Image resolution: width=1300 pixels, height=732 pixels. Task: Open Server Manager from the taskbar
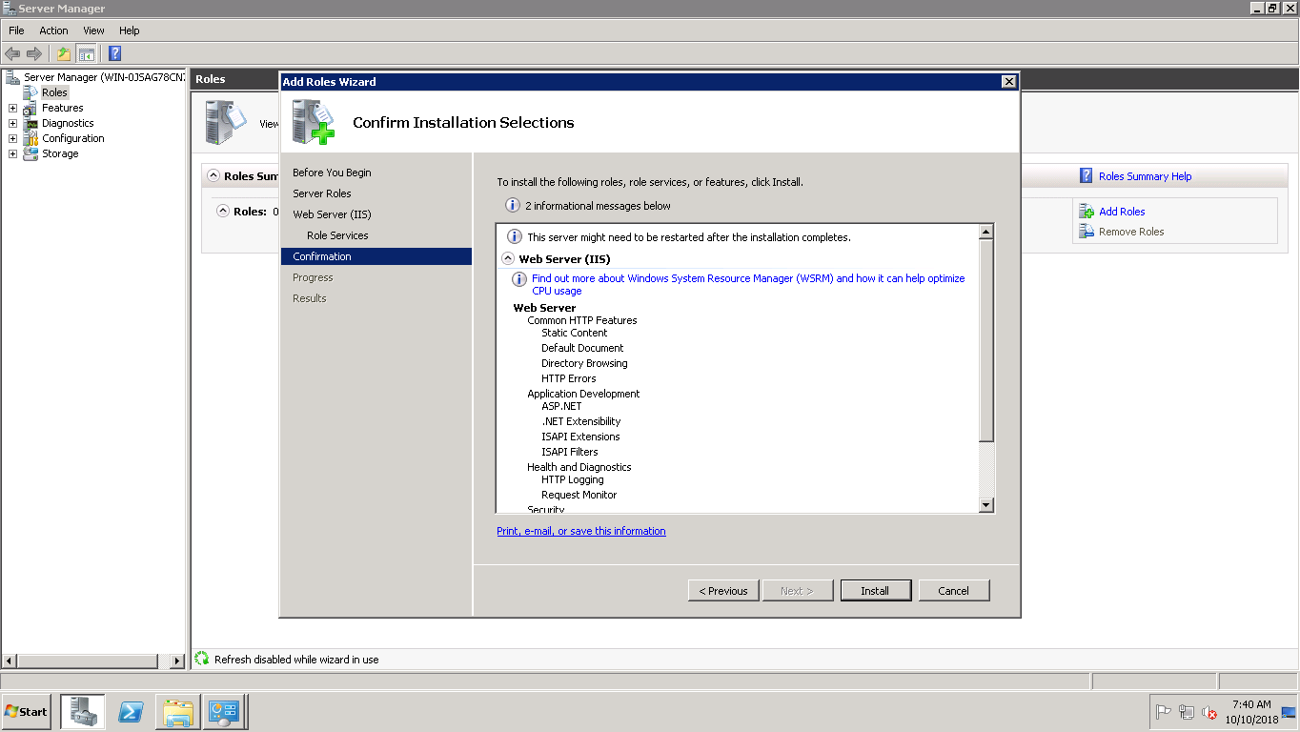(83, 712)
